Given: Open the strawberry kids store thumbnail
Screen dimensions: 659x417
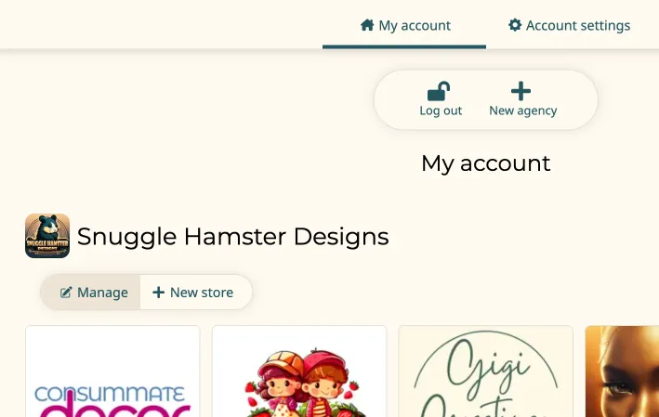Looking at the screenshot, I should pos(299,371).
